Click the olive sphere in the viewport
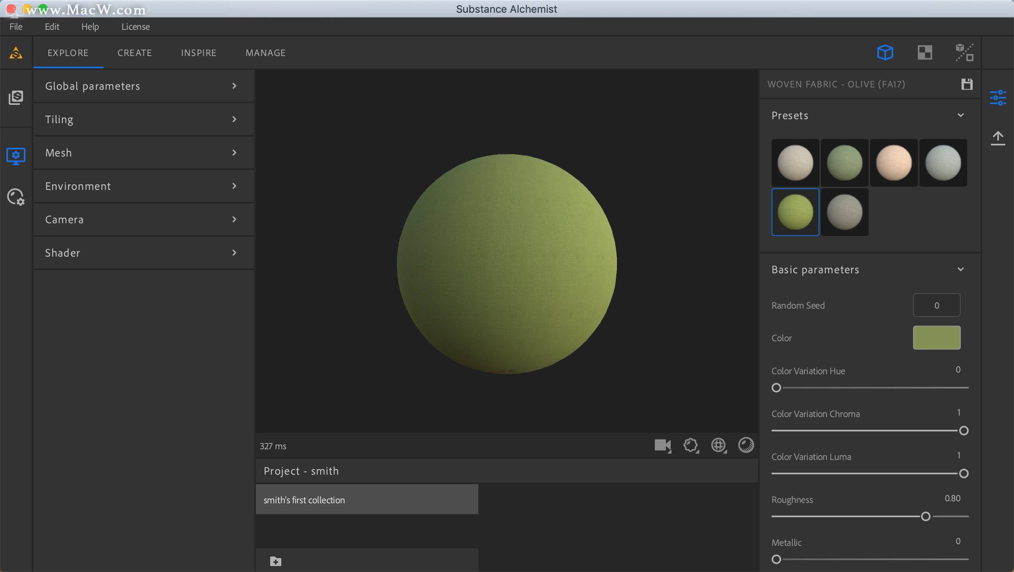 coord(507,264)
